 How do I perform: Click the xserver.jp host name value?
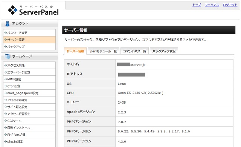138,65
